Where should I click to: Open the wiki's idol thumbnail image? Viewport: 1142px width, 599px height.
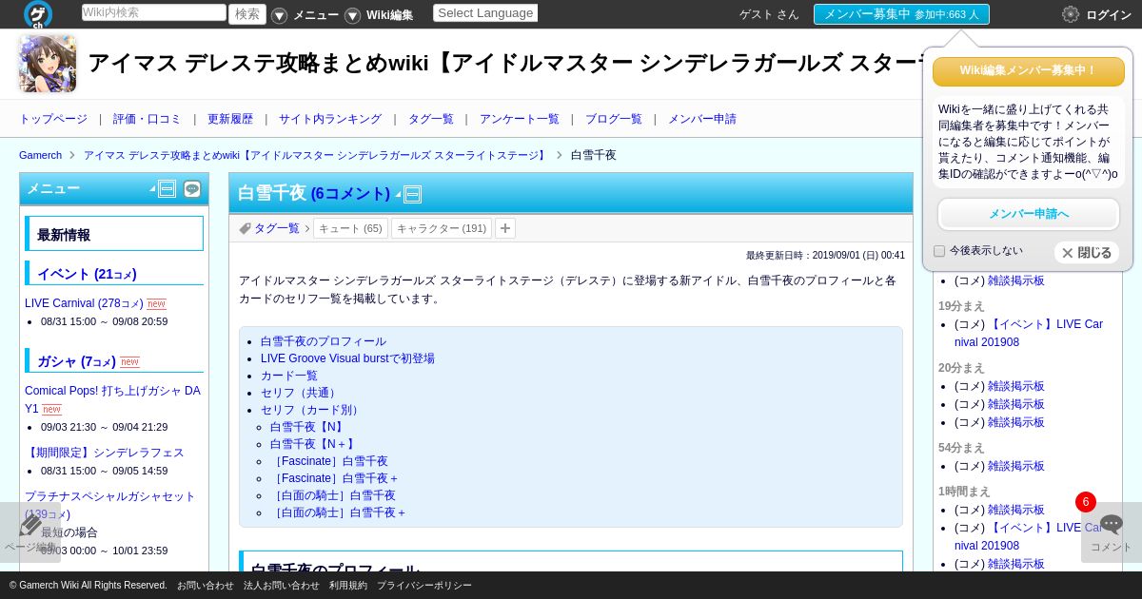pyautogui.click(x=48, y=64)
